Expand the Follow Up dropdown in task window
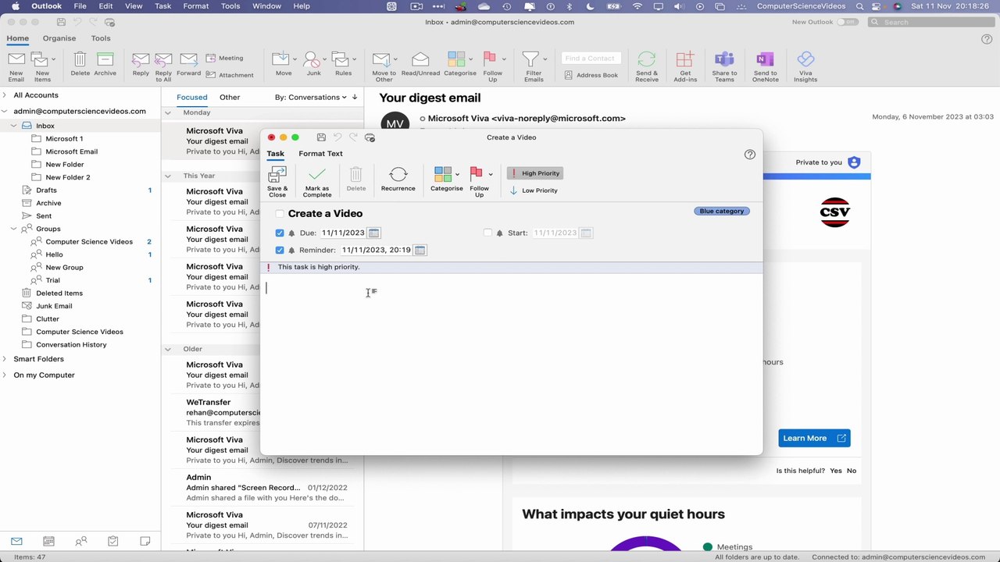This screenshot has height=562, width=1000. [x=490, y=175]
